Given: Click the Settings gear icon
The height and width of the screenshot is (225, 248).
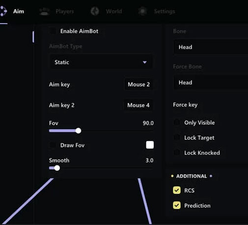Looking at the screenshot, I should coord(142,11).
